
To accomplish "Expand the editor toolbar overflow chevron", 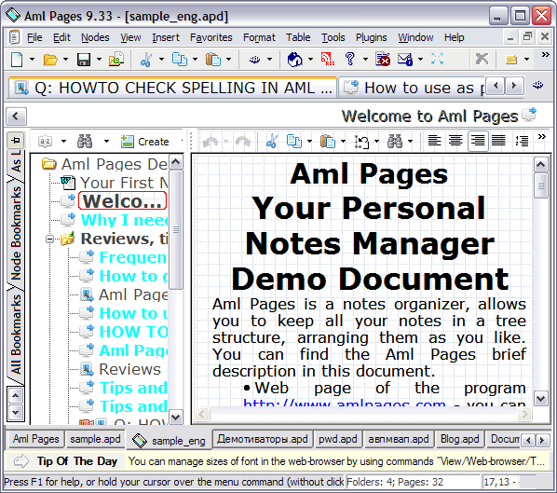I will point(542,136).
